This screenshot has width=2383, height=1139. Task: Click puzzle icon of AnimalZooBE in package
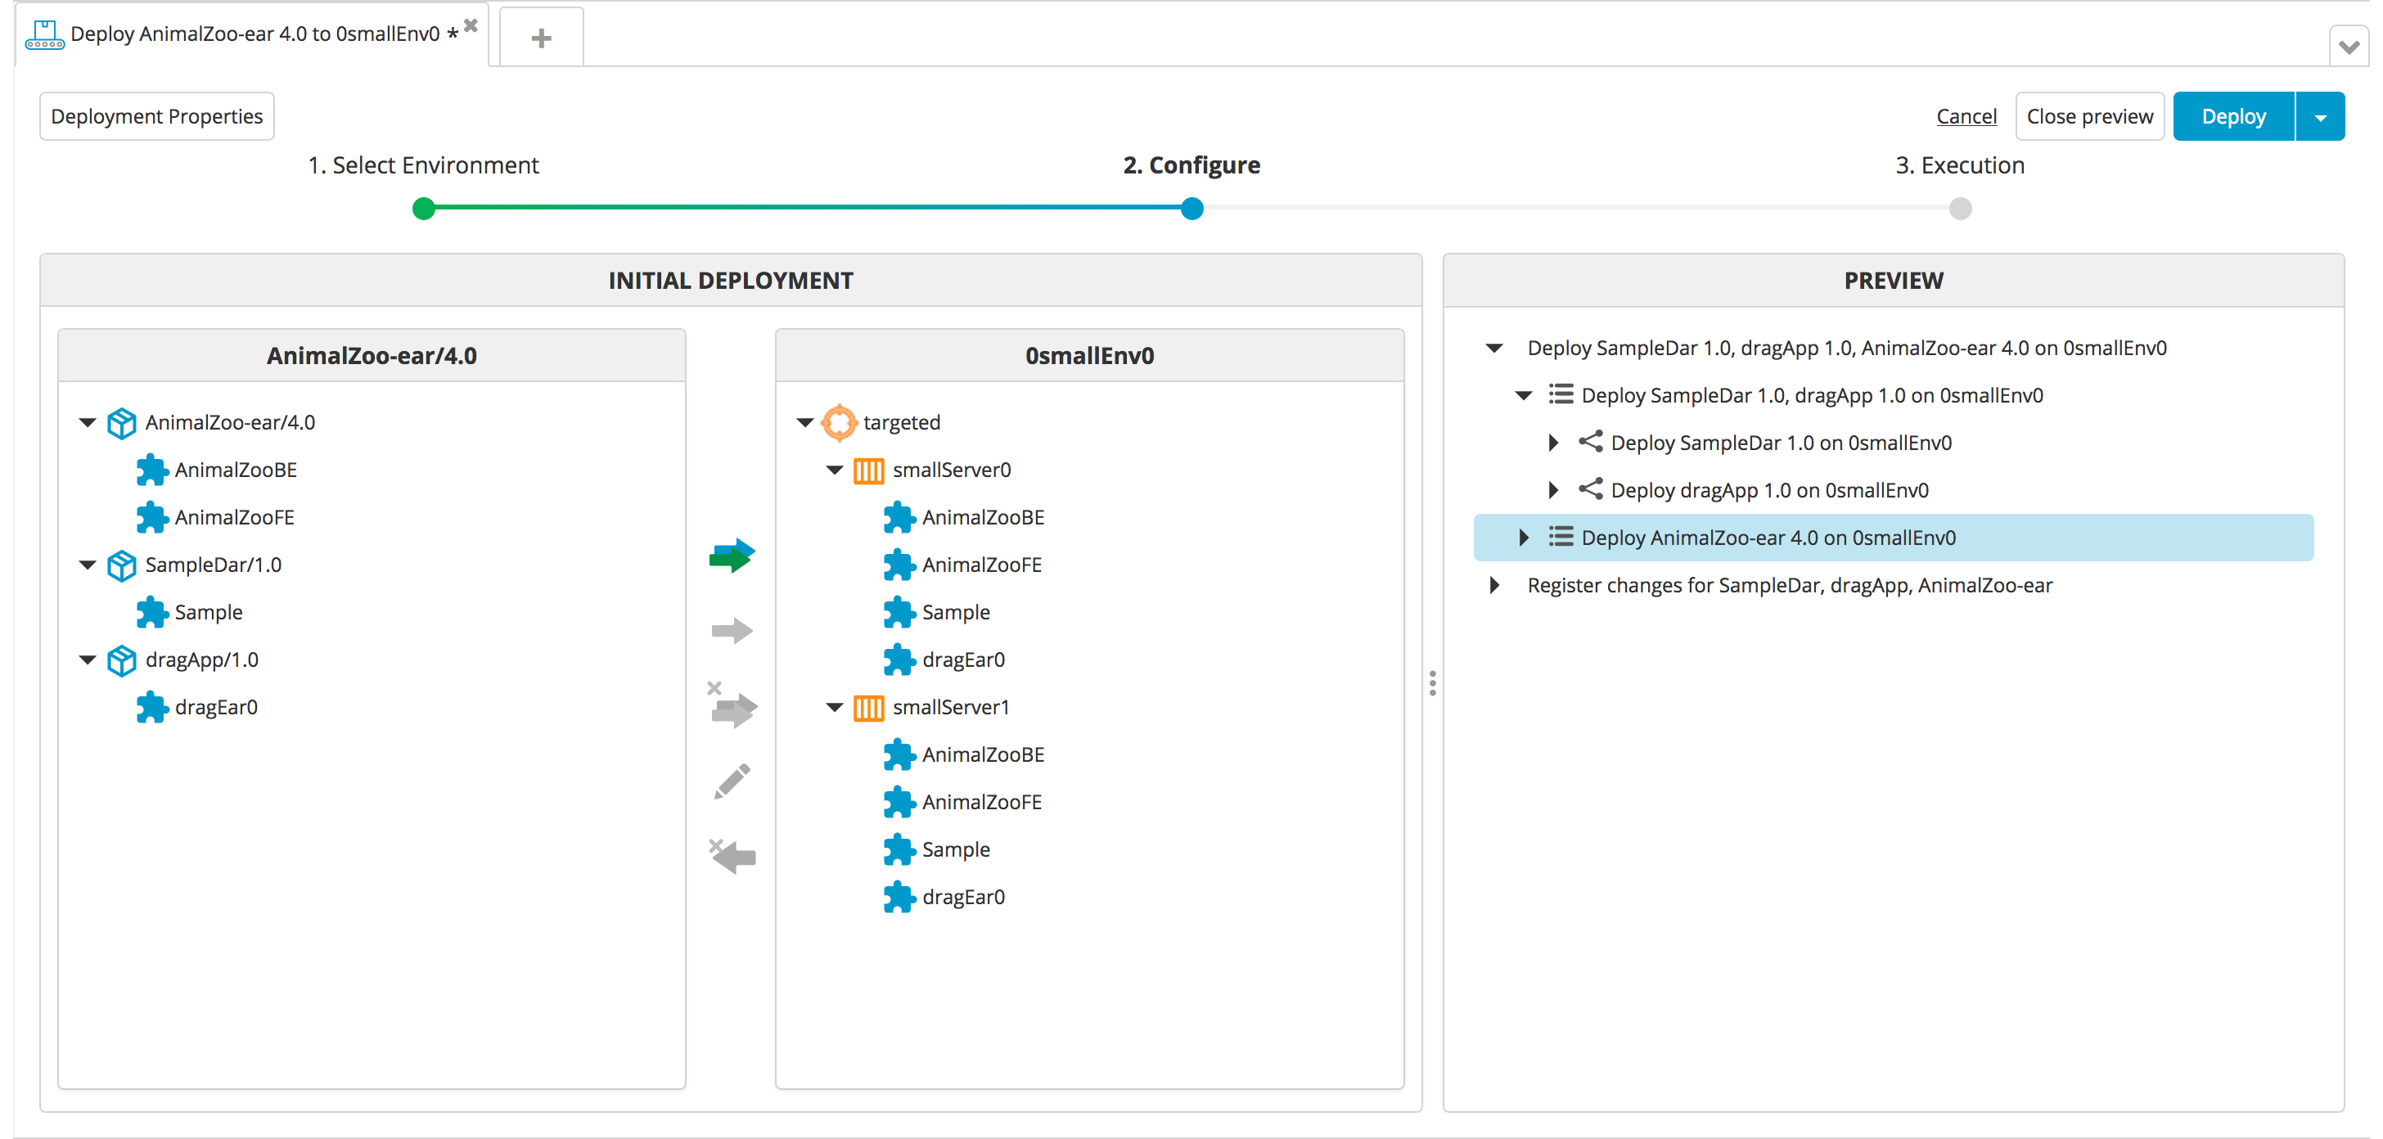[151, 470]
